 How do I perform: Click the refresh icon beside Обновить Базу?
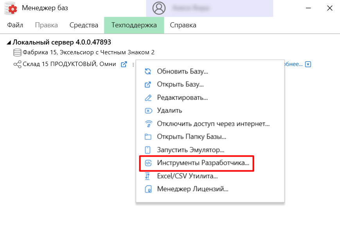point(148,71)
